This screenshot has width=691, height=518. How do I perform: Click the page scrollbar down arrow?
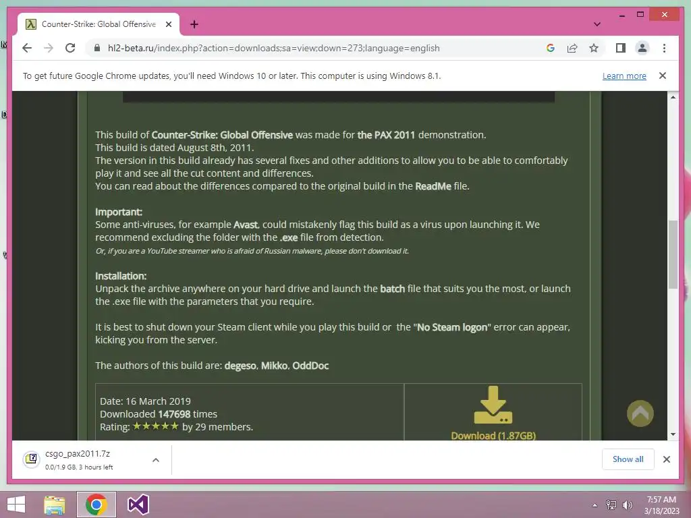click(673, 434)
